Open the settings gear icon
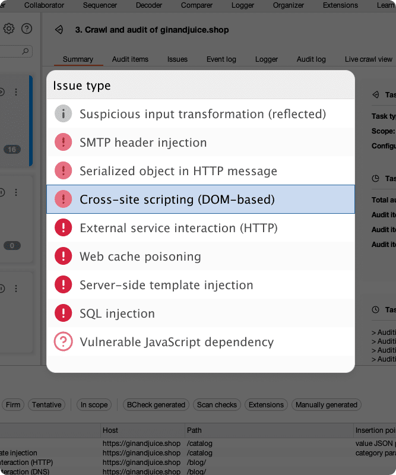396x475 pixels. pyautogui.click(x=9, y=28)
